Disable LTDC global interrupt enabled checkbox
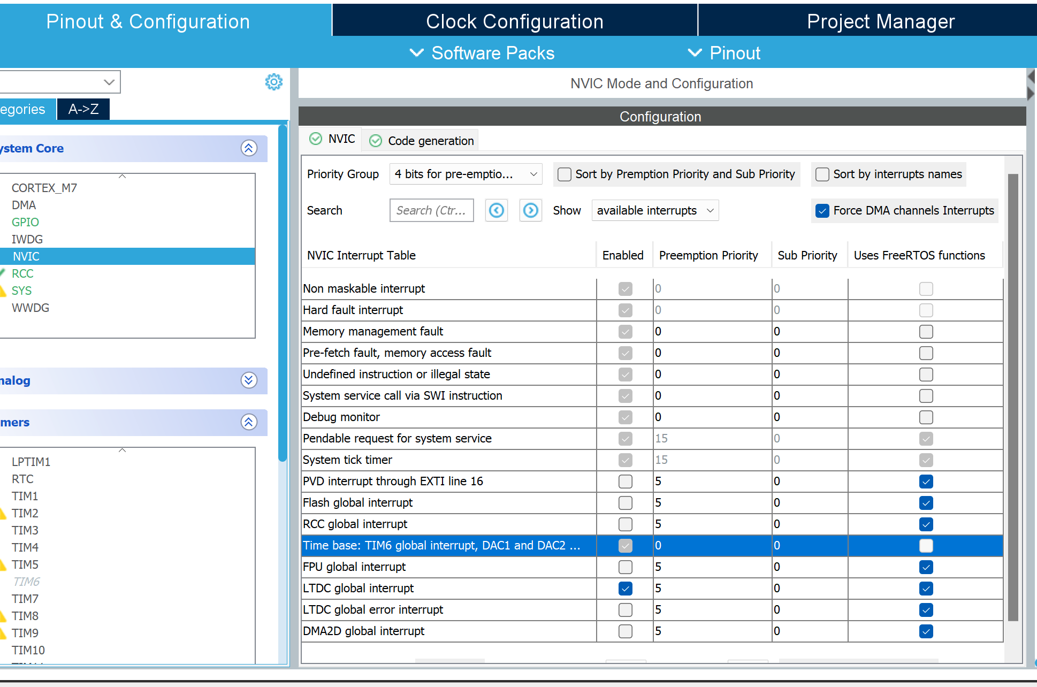 tap(626, 589)
